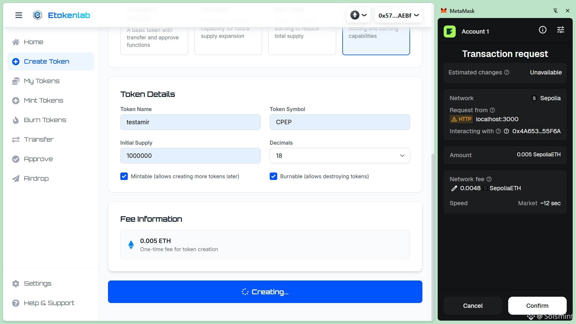Click the Airdrop paper plane icon
The image size is (576, 324).
coord(16,178)
